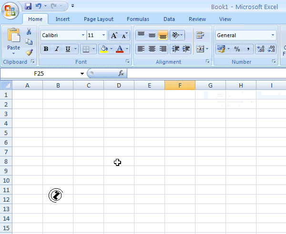Toggle Bold formatting
The height and width of the screenshot is (234, 286).
pos(46,49)
